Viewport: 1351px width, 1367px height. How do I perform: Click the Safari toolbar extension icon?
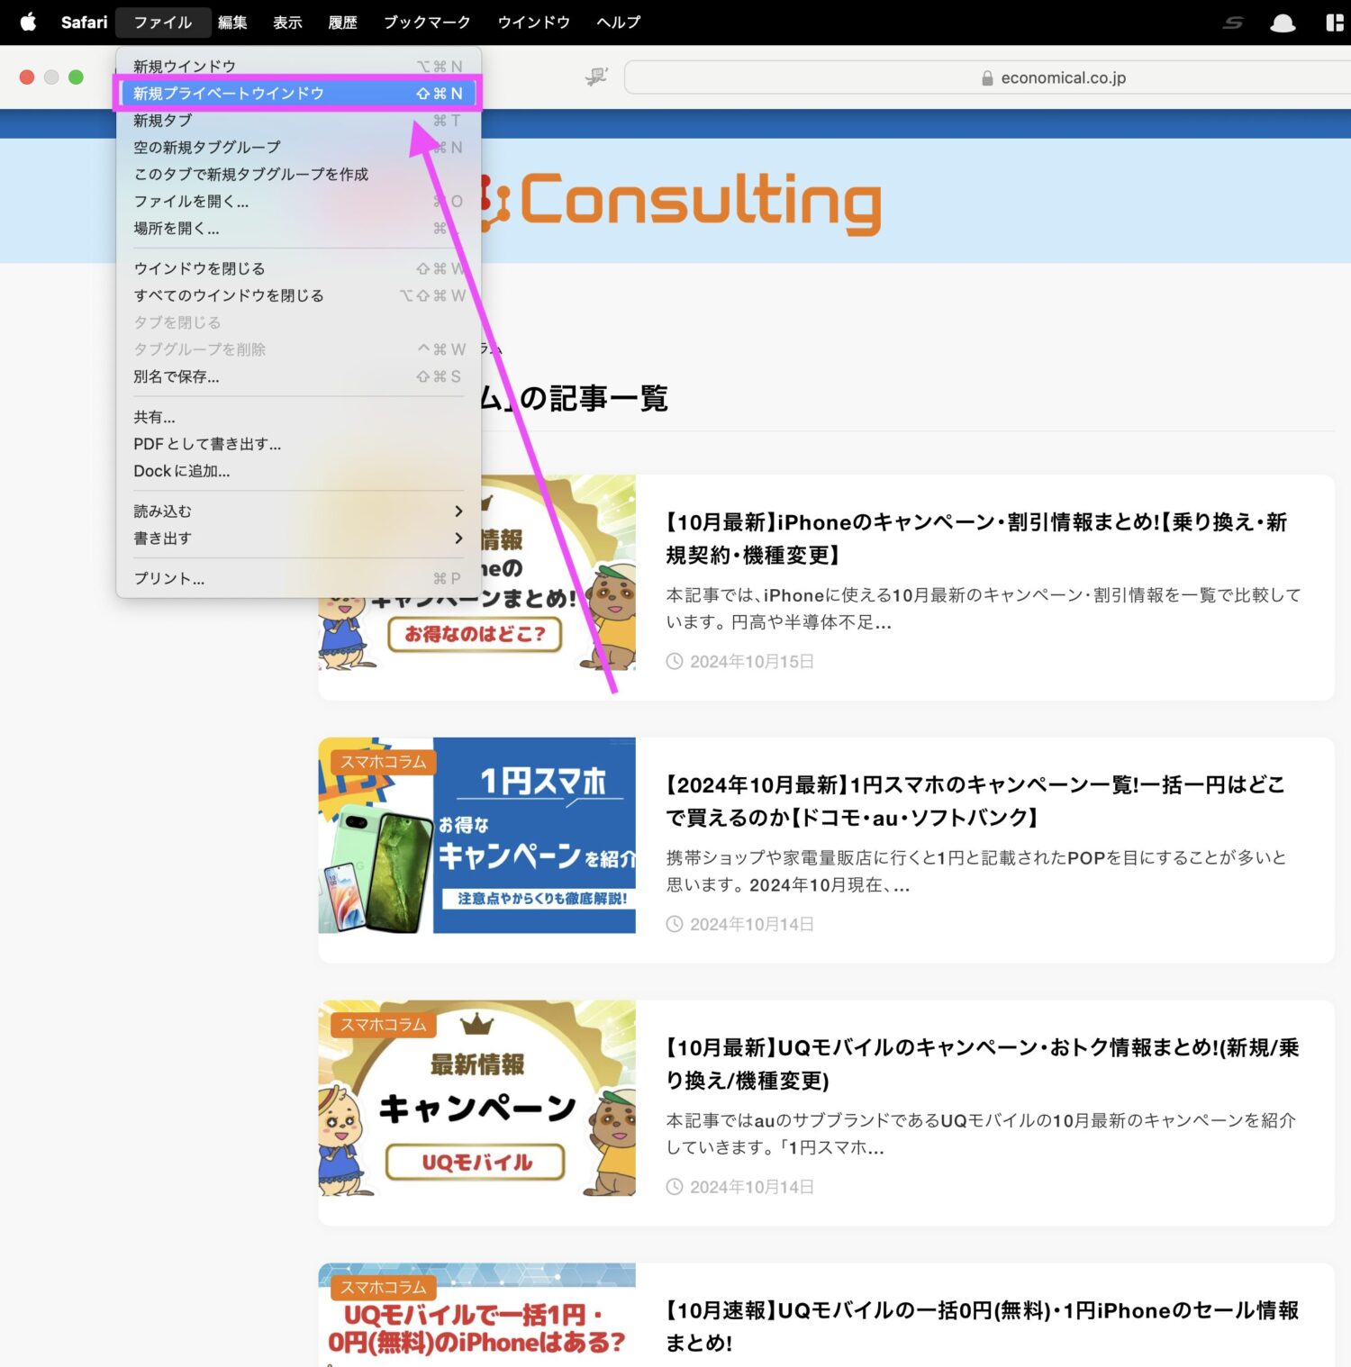[x=596, y=77]
